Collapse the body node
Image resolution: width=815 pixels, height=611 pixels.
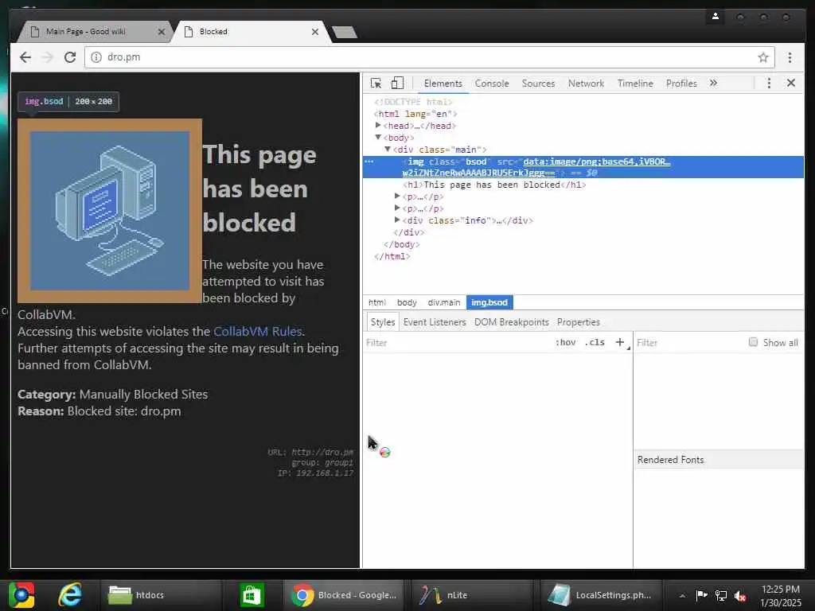[378, 137]
